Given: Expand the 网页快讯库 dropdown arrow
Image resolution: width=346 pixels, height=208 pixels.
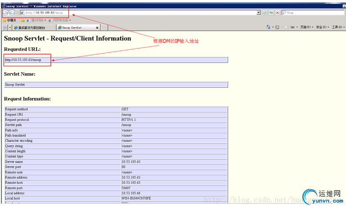Looking at the screenshot, I should [70, 20].
